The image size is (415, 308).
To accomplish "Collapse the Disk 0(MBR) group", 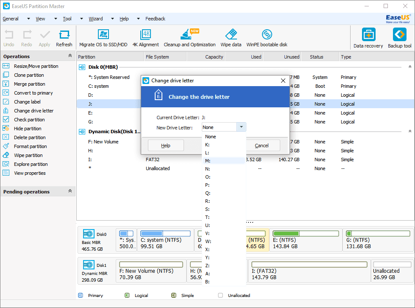I will pos(410,67).
